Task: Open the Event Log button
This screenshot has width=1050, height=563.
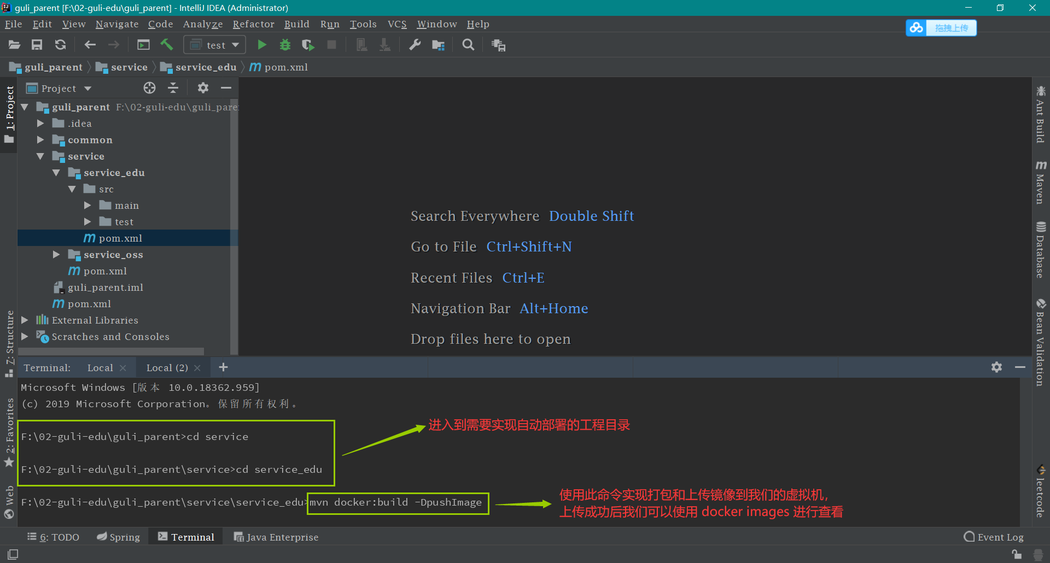Action: click(x=994, y=537)
